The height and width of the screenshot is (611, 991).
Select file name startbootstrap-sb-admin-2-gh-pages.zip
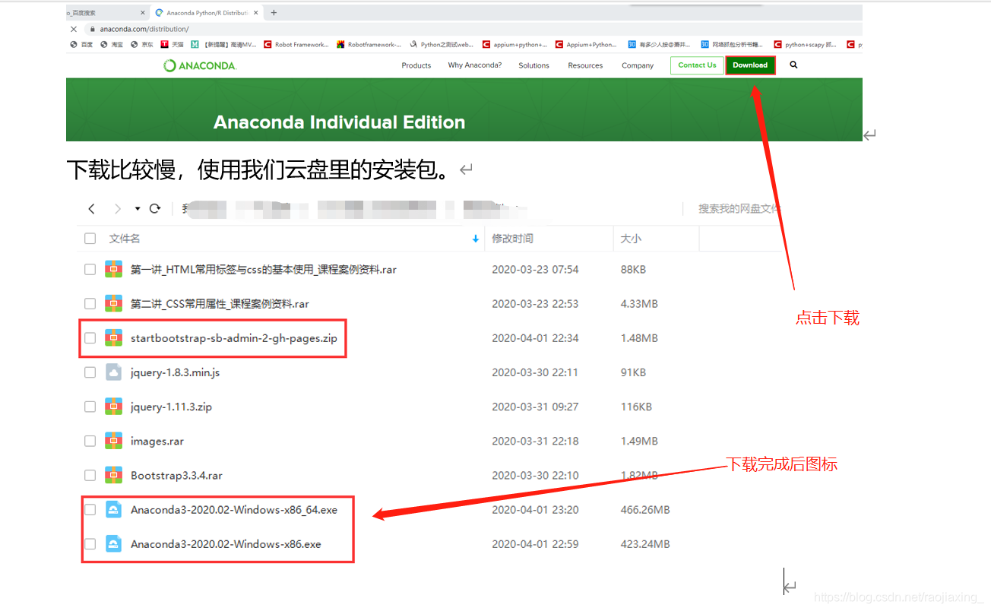234,338
